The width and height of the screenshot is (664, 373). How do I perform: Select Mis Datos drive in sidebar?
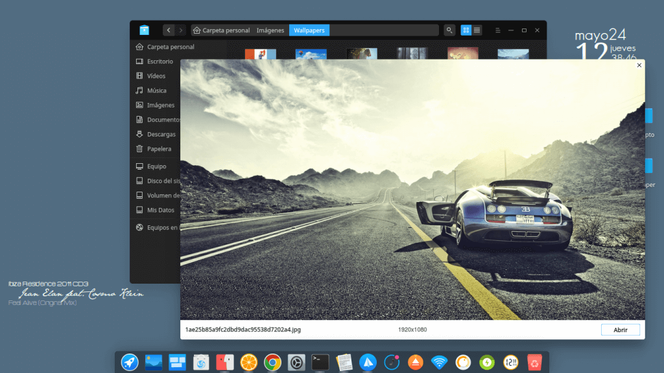click(x=160, y=210)
